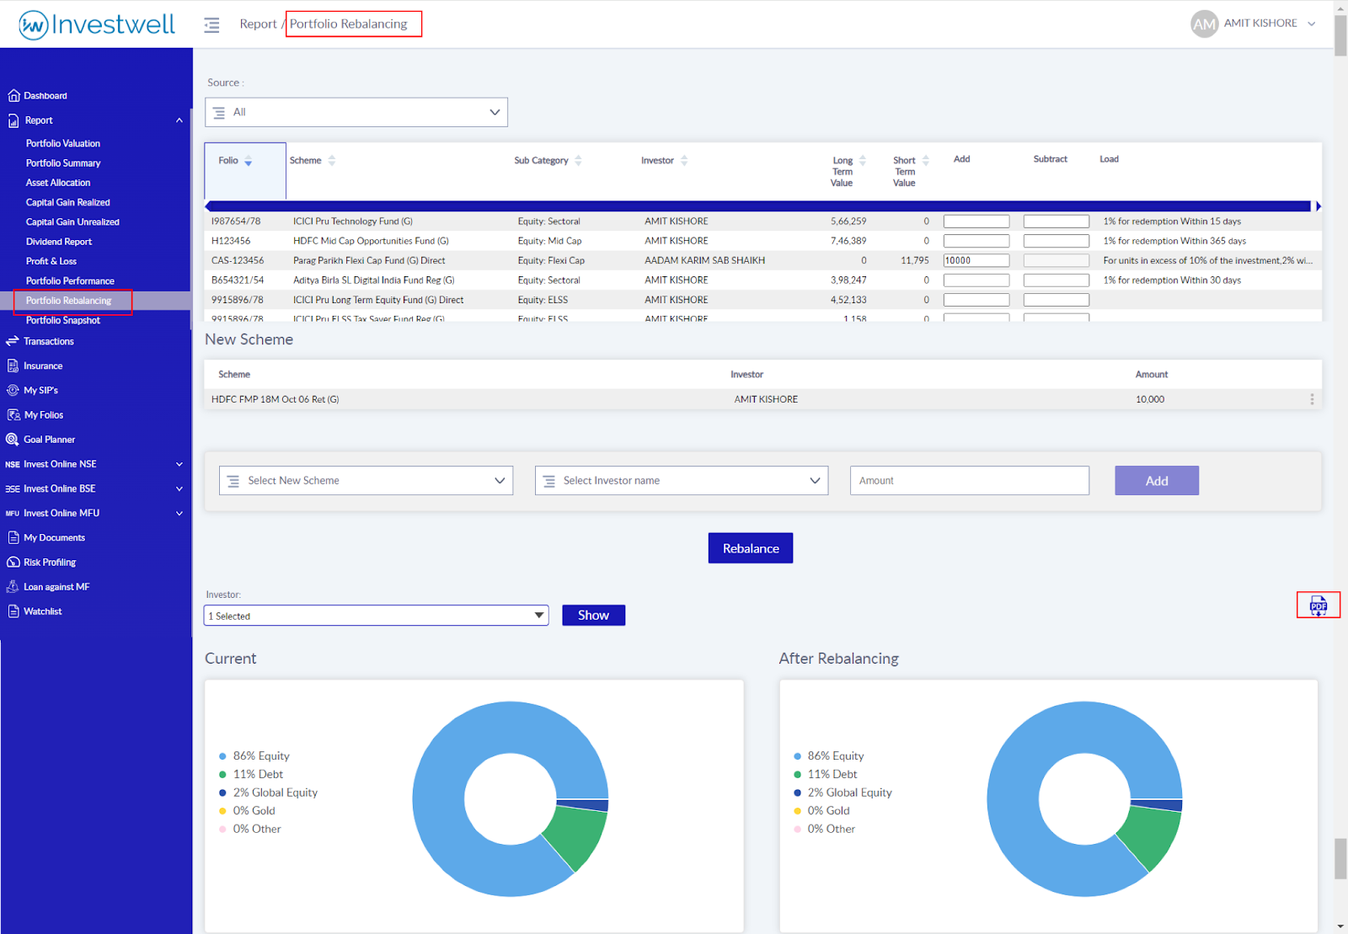1348x934 pixels.
Task: Click the Goal Planner icon
Action: 13,439
